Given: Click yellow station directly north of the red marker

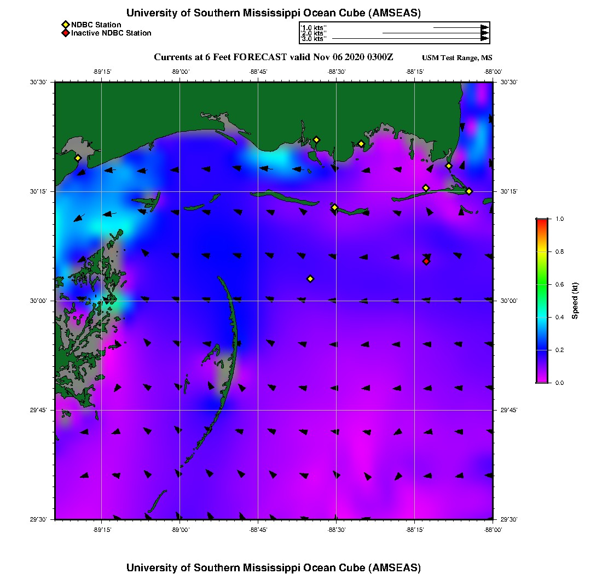Looking at the screenshot, I should click(426, 188).
